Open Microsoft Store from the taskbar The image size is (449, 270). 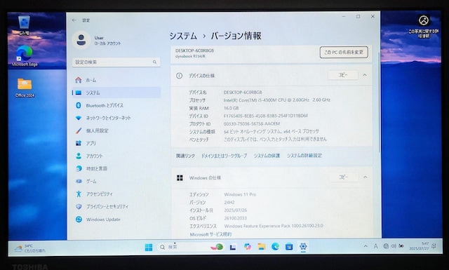click(x=289, y=246)
